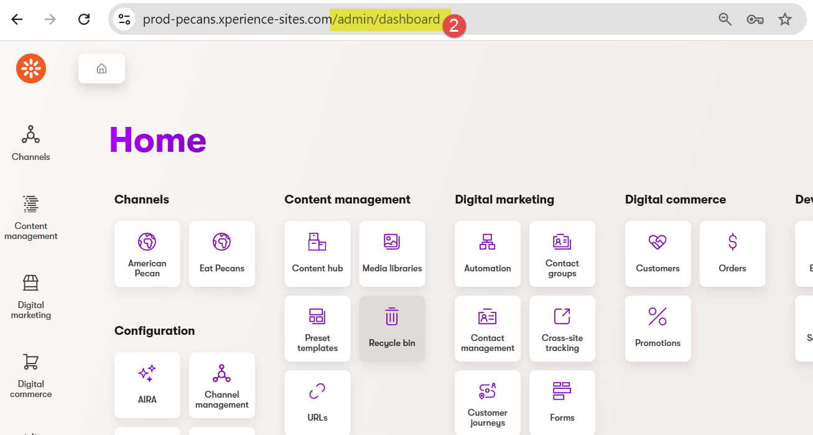Click the Kentico logo icon
Image resolution: width=813 pixels, height=435 pixels.
31,68
